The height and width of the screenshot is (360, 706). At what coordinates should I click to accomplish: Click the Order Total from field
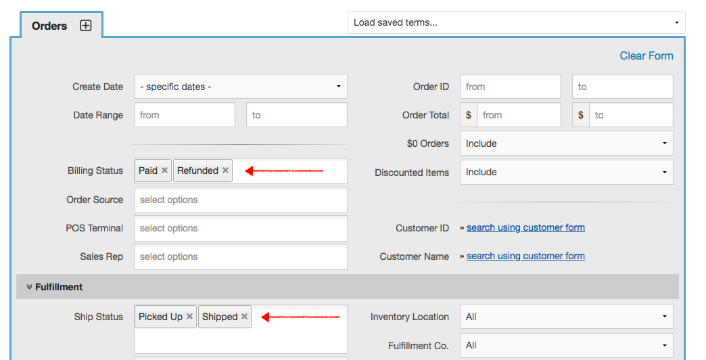click(519, 115)
